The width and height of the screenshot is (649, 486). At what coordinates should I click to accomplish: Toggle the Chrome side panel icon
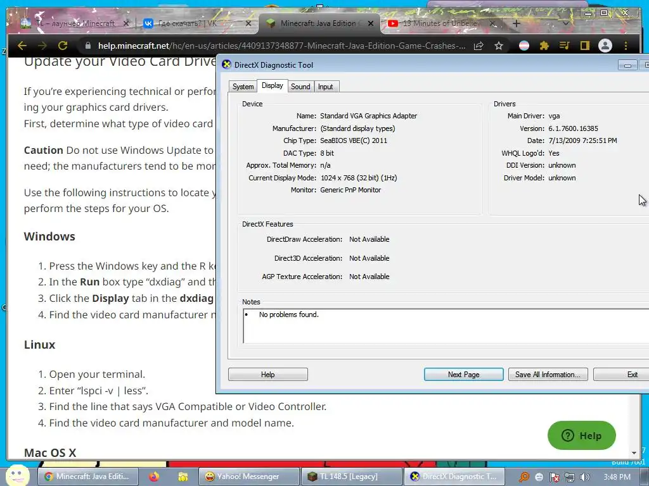(x=584, y=46)
